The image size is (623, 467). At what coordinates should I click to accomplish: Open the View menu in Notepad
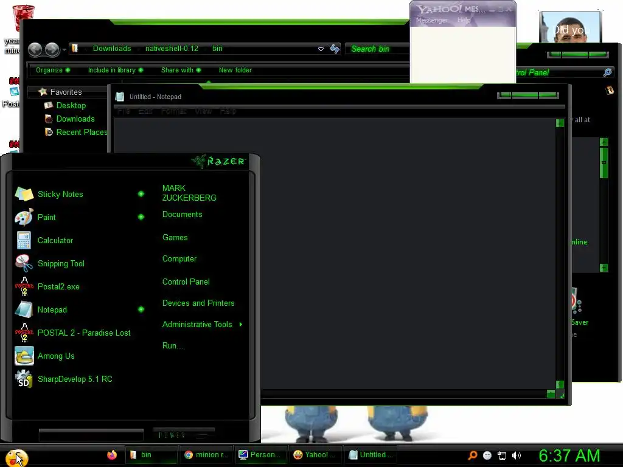203,111
